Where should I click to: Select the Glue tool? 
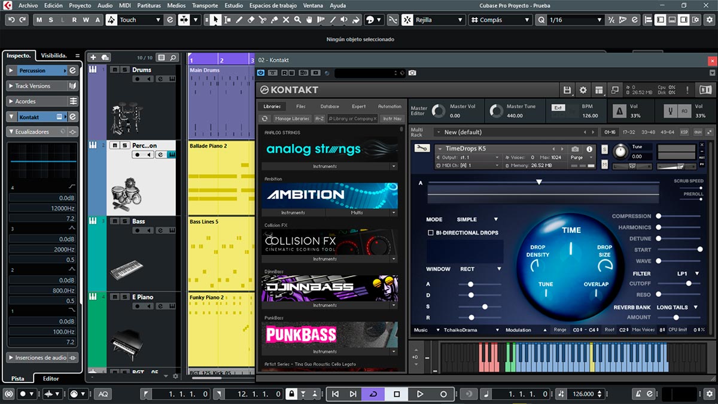pos(275,20)
